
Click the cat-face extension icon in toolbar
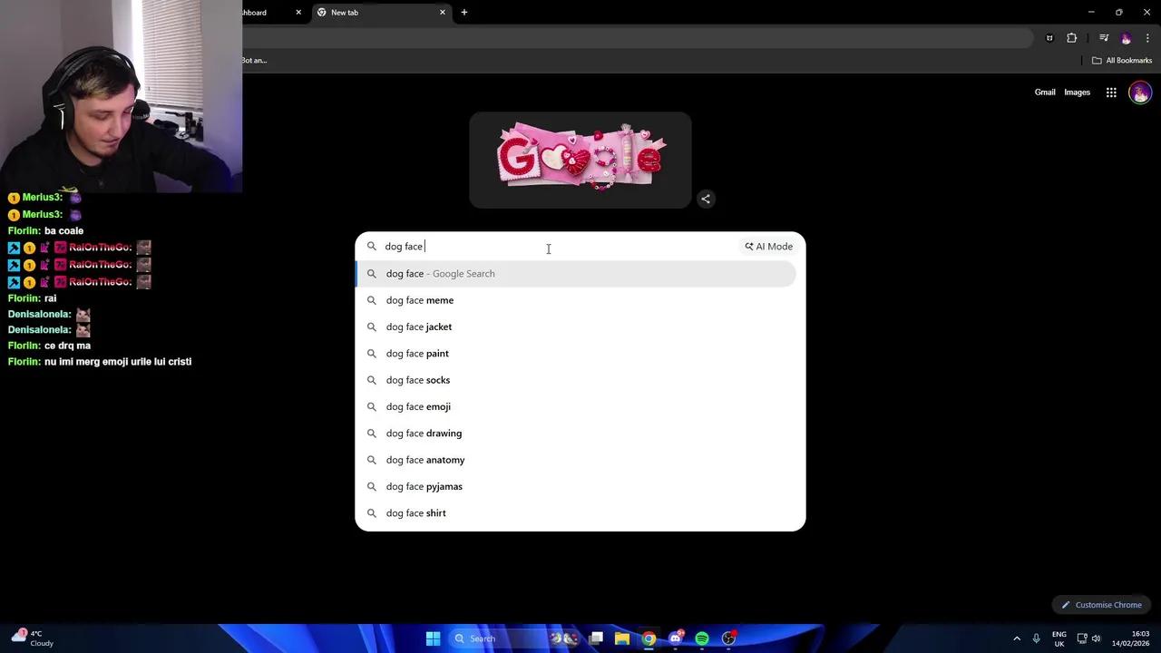(1049, 38)
